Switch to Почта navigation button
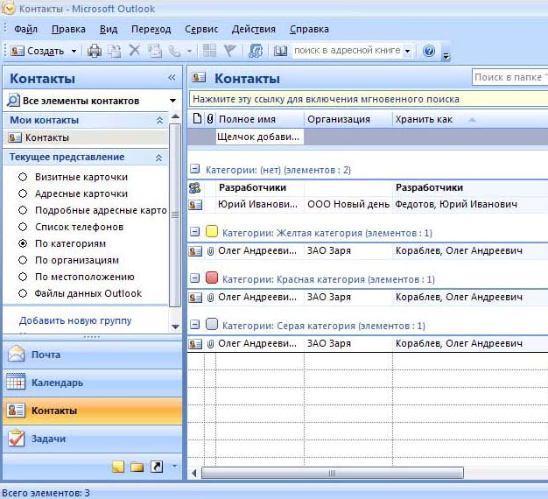 [x=92, y=355]
